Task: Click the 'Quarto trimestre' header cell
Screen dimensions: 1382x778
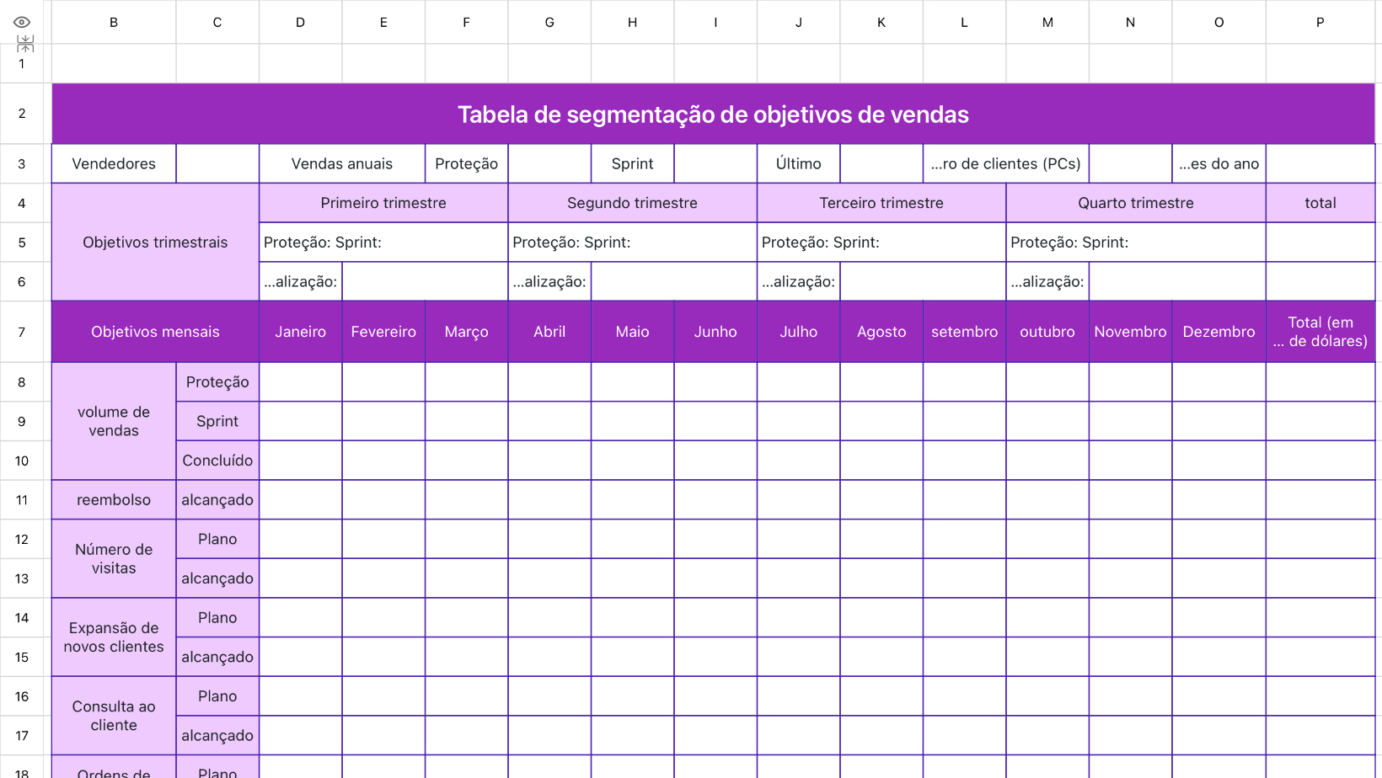Action: [1136, 203]
